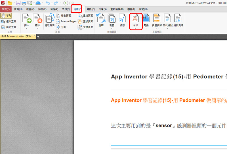
Task: Send the file by email icon
Action: [x=30, y=3]
